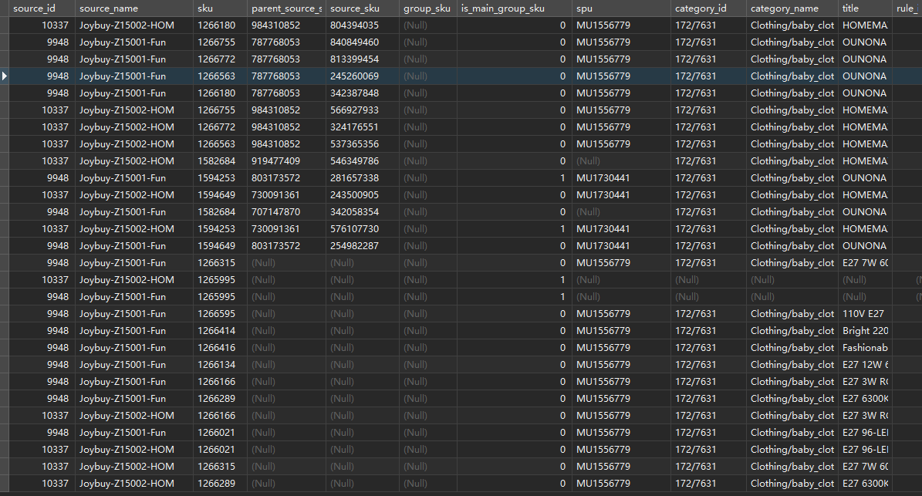Click the sku cell 1266595
This screenshot has height=496, width=922.
click(220, 314)
